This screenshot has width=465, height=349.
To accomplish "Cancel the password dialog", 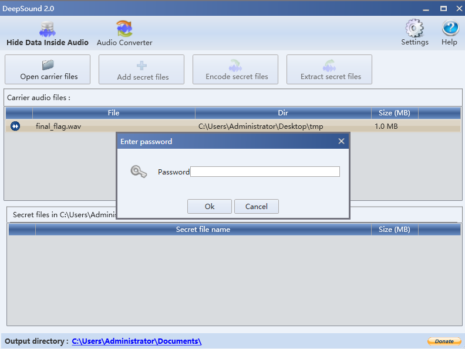I will click(x=257, y=207).
